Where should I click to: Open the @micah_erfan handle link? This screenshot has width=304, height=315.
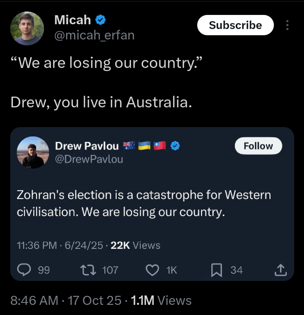click(94, 36)
